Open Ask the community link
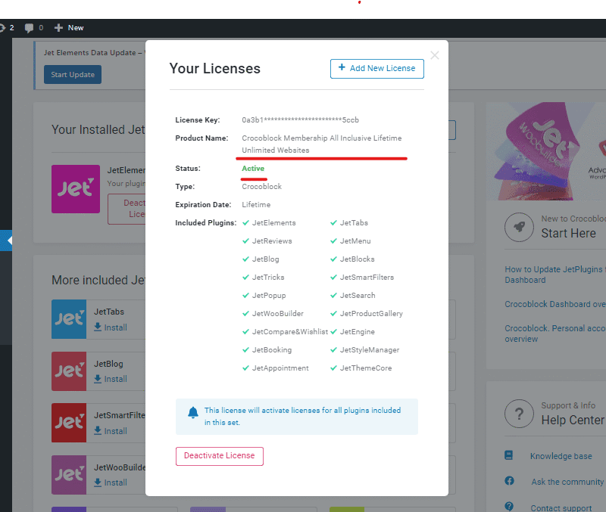This screenshot has width=606, height=512. 567,482
